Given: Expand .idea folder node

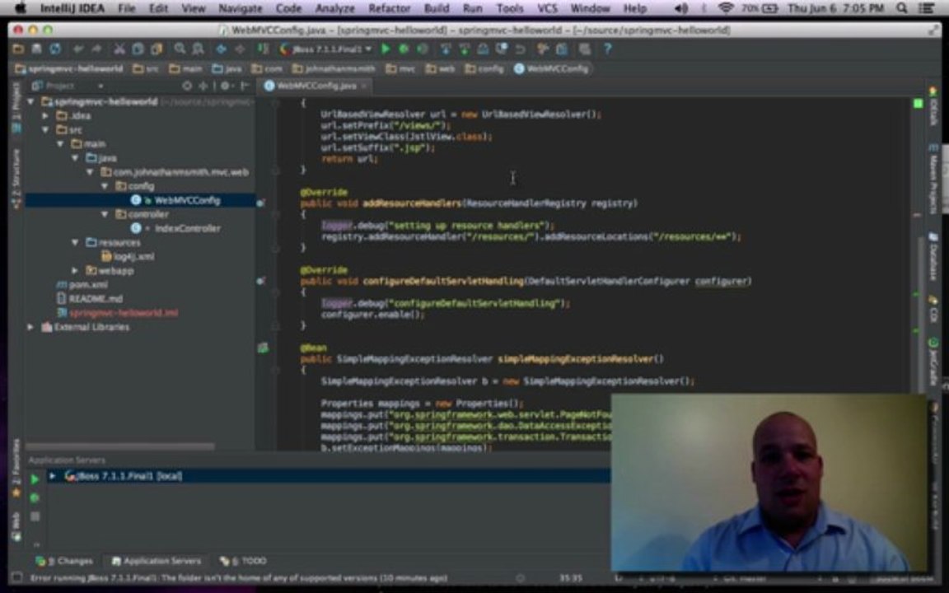Looking at the screenshot, I should [46, 115].
